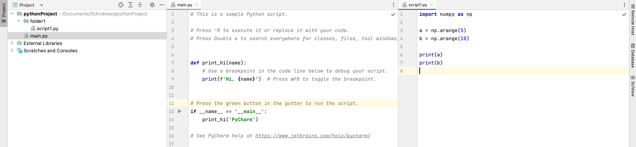Click the green checkmark in script1.py editor
This screenshot has width=636, height=147.
coord(624,14)
